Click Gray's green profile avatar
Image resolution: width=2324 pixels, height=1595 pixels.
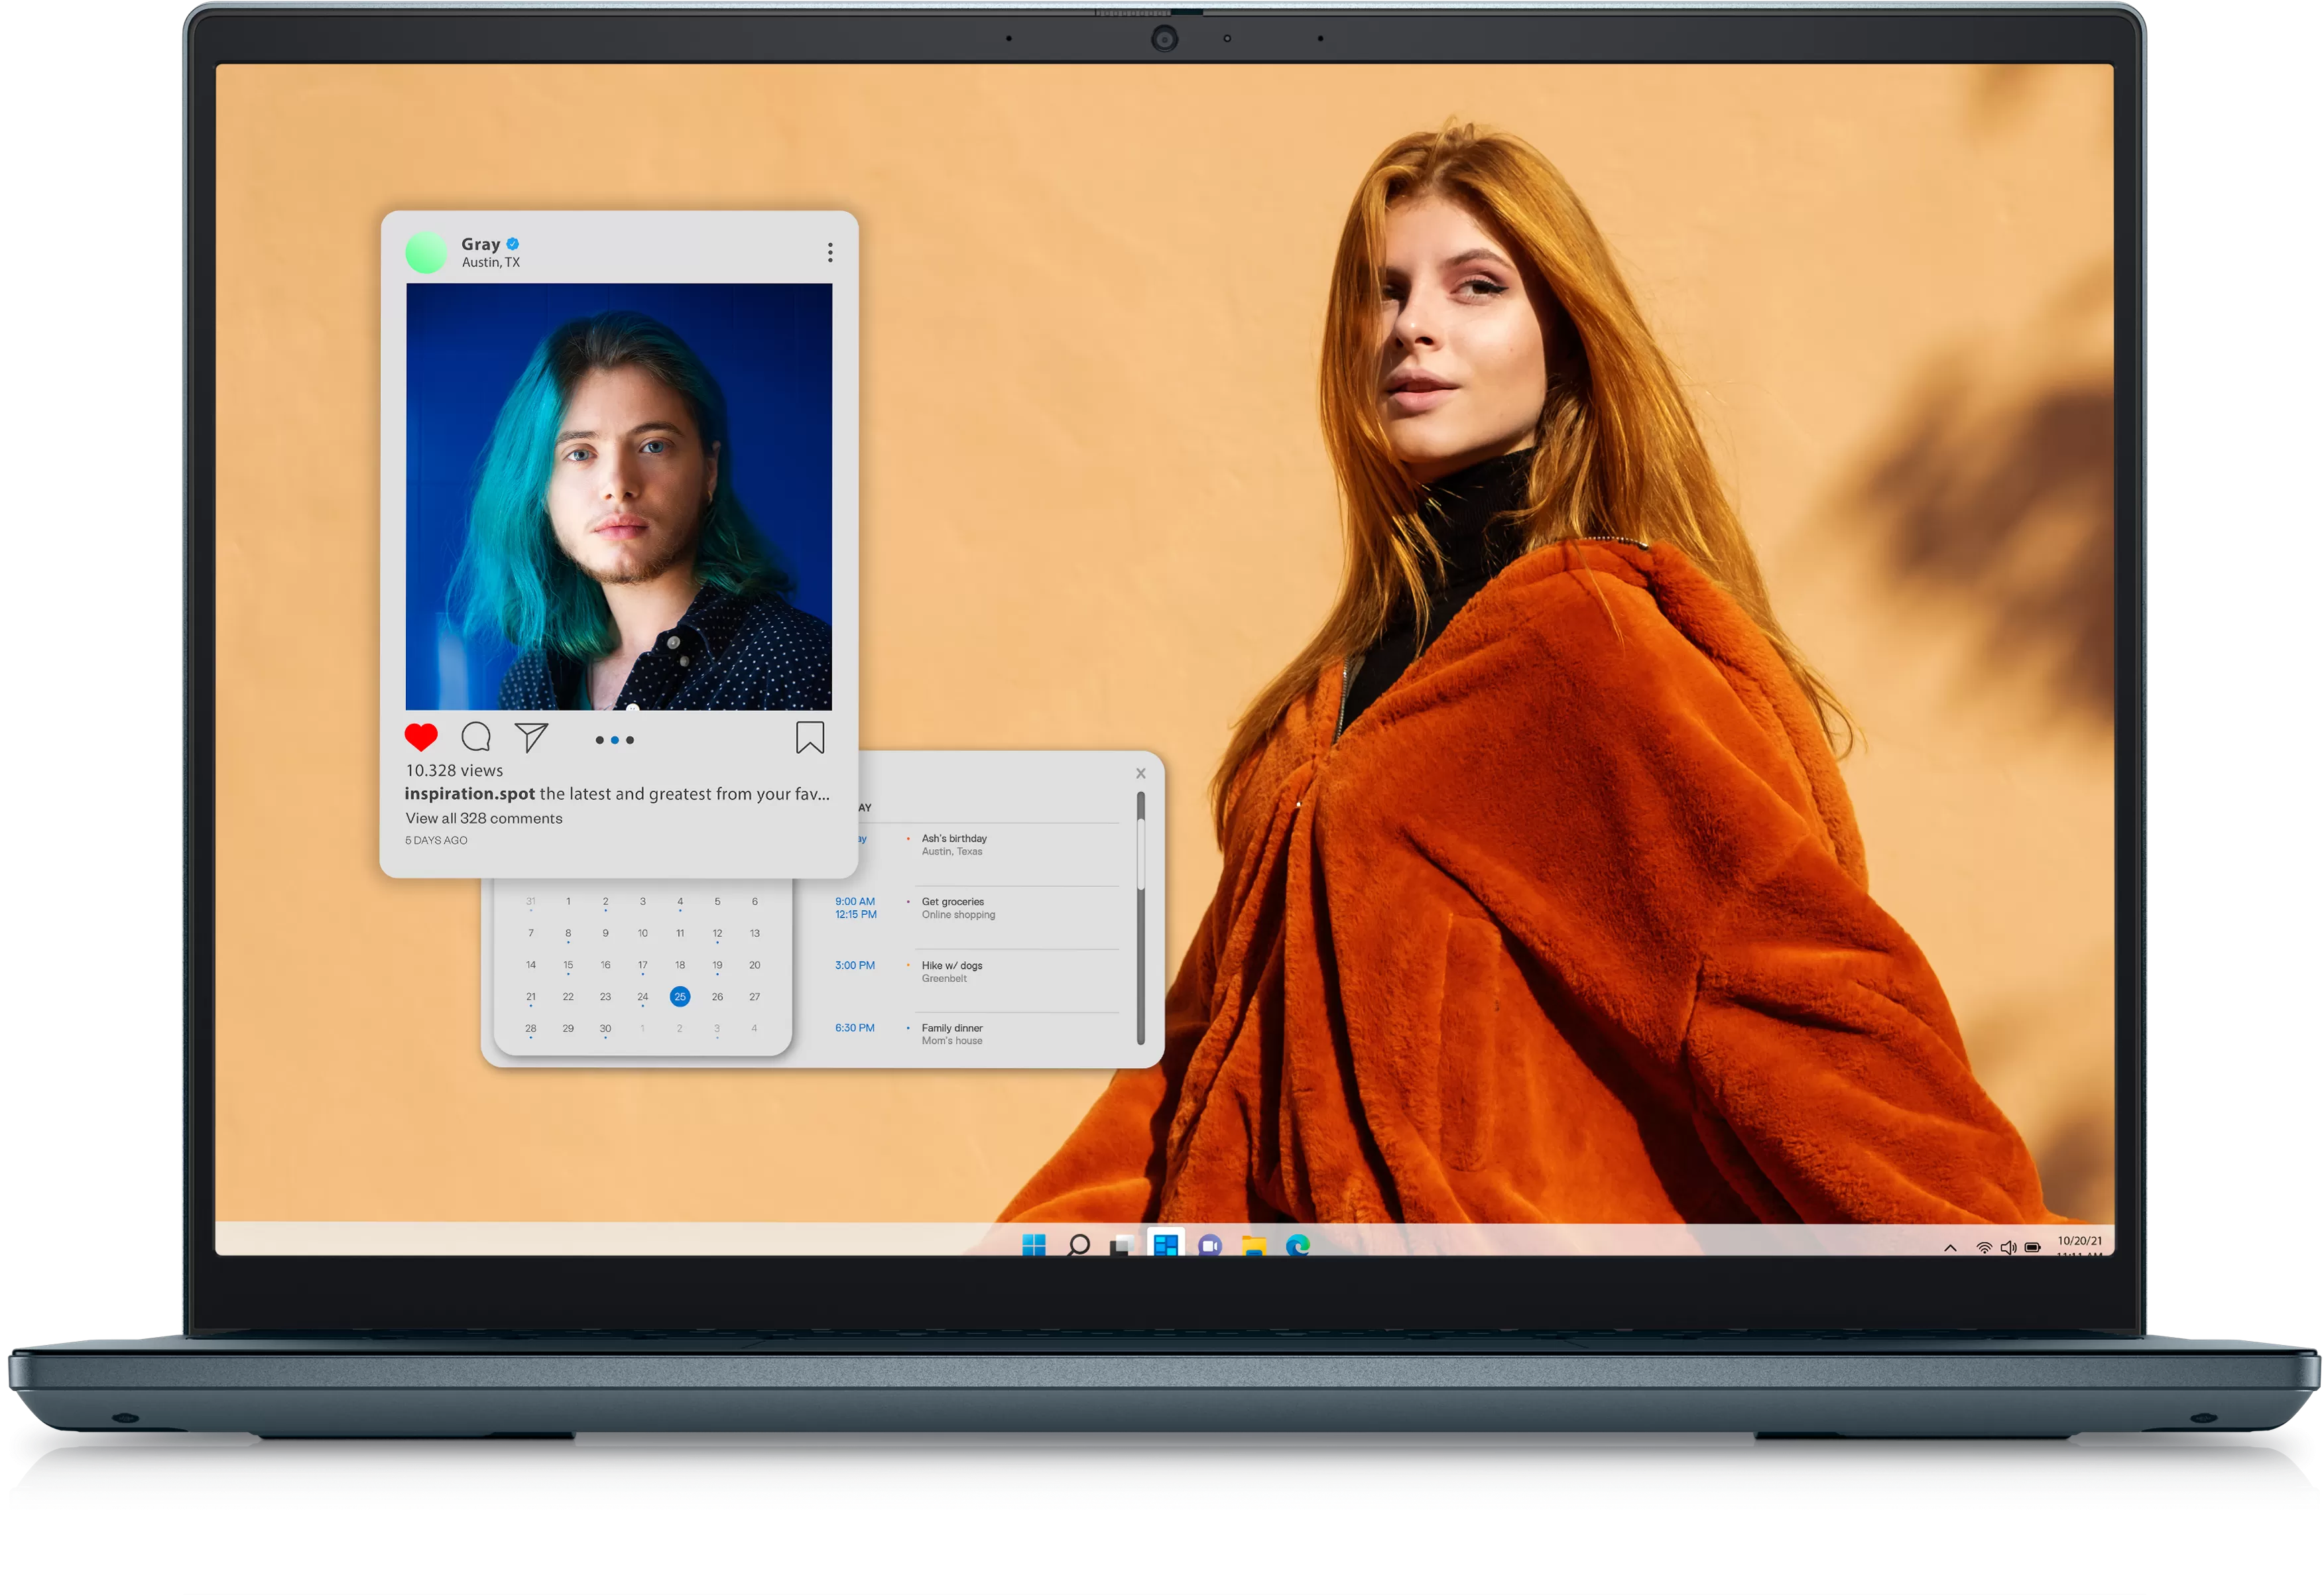click(x=426, y=252)
